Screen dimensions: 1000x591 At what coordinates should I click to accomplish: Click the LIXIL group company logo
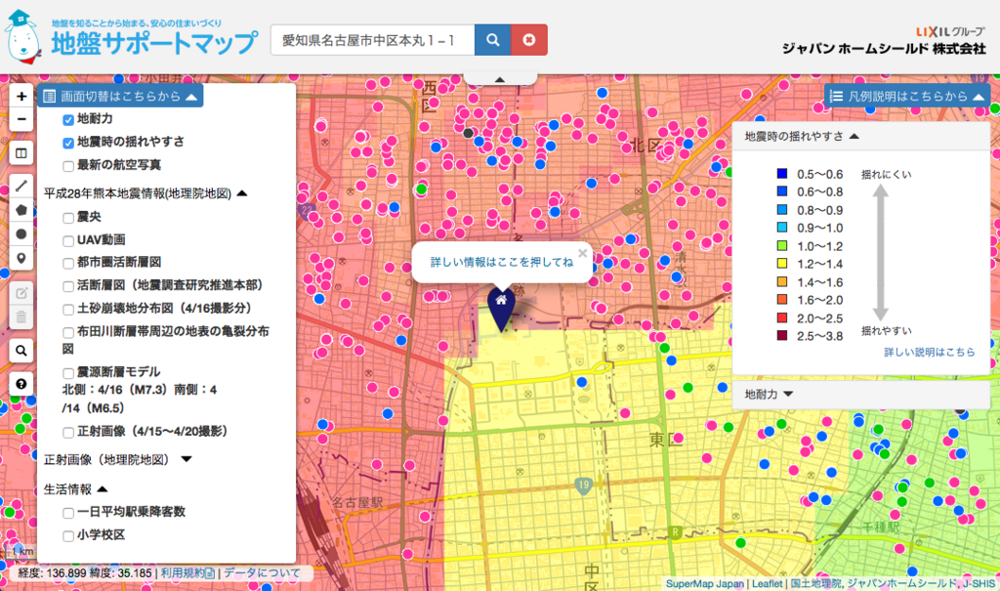click(x=950, y=31)
